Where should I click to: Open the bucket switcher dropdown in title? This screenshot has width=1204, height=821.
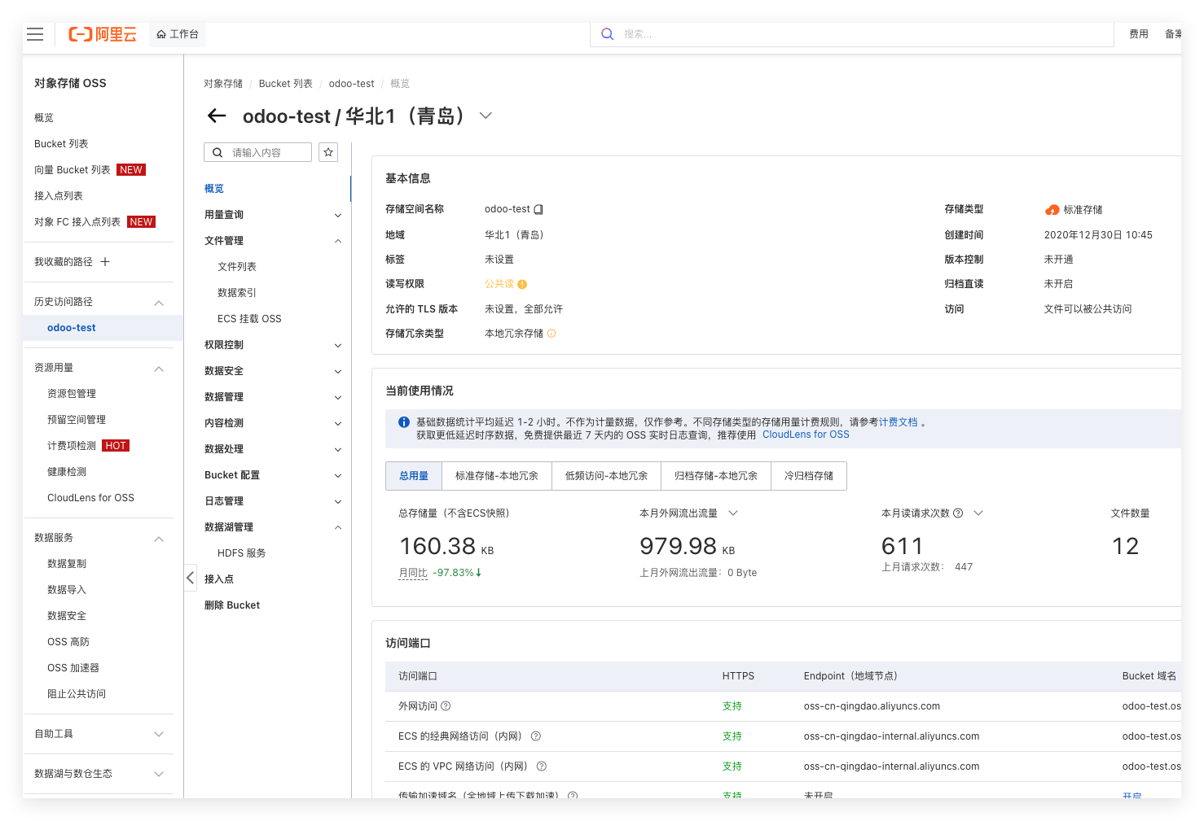coord(486,116)
